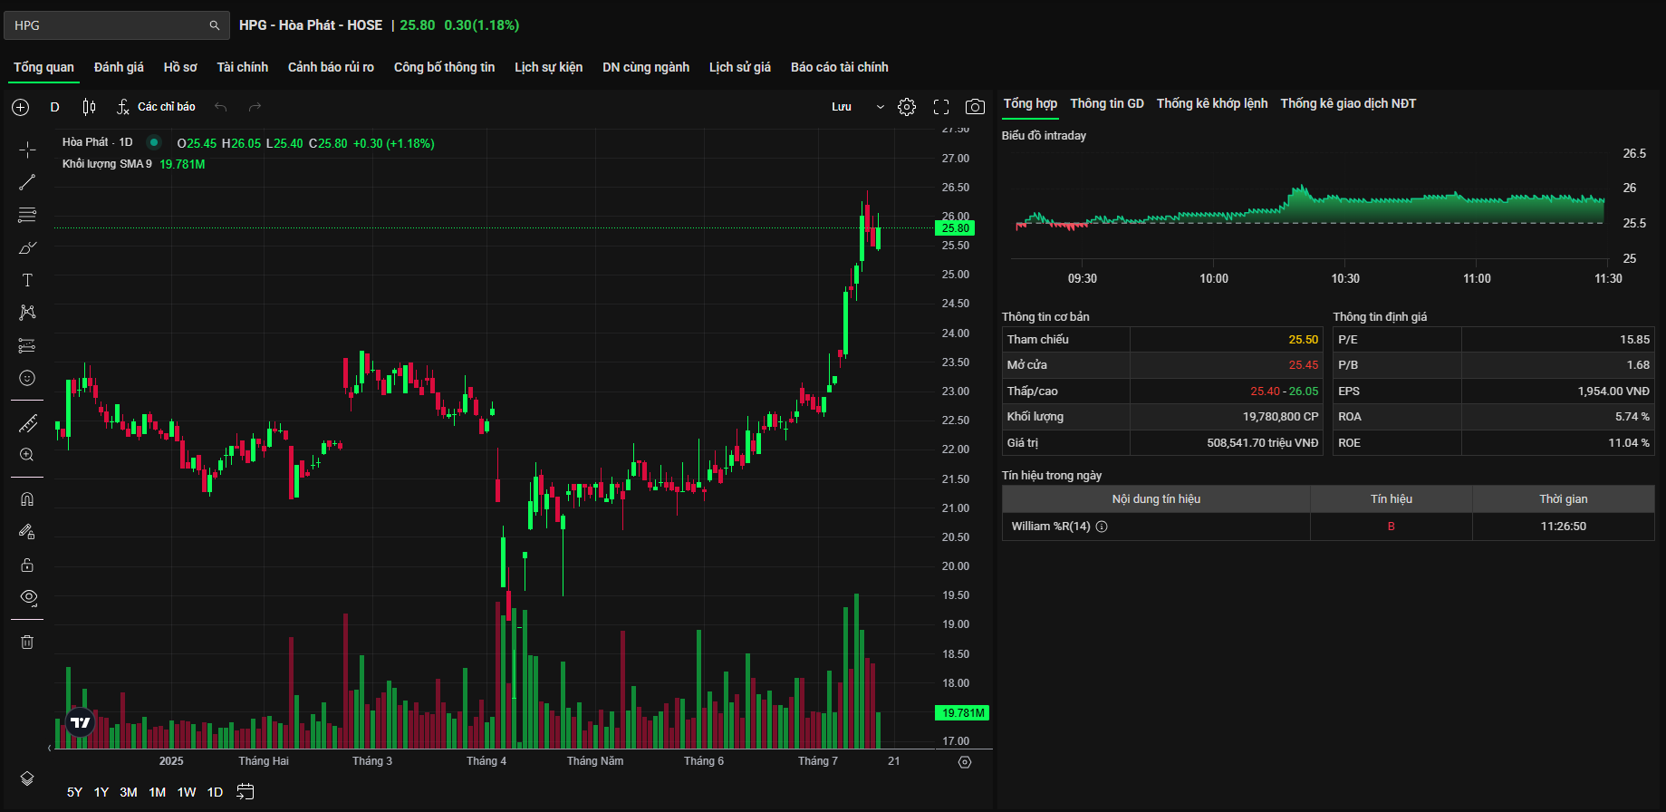Open the Đánh giá tab
This screenshot has width=1666, height=812.
[x=119, y=67]
